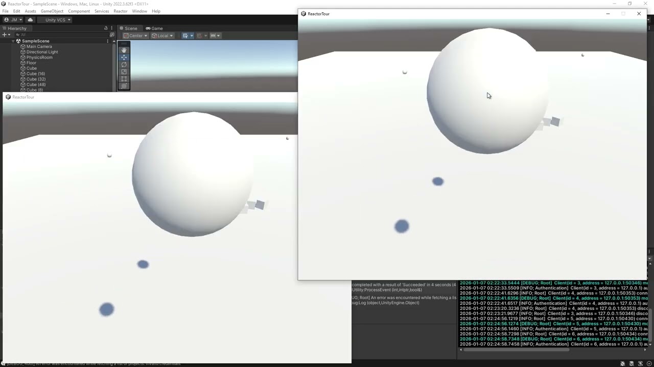
Task: Click the snap increment icon in Scene toolbar
Action: coord(199,36)
